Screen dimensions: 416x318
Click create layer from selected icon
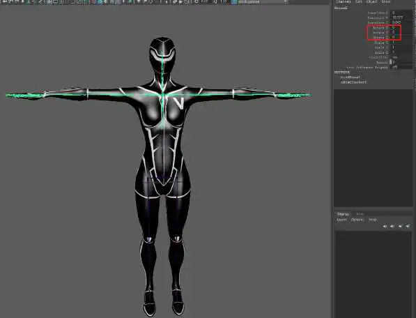point(408,226)
